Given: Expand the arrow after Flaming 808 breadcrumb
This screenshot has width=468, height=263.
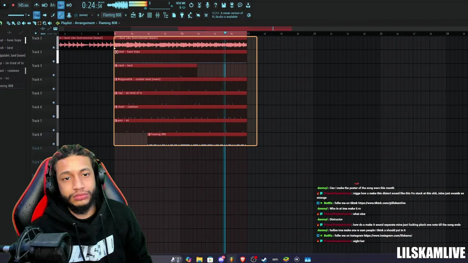Looking at the screenshot, I should [119, 23].
